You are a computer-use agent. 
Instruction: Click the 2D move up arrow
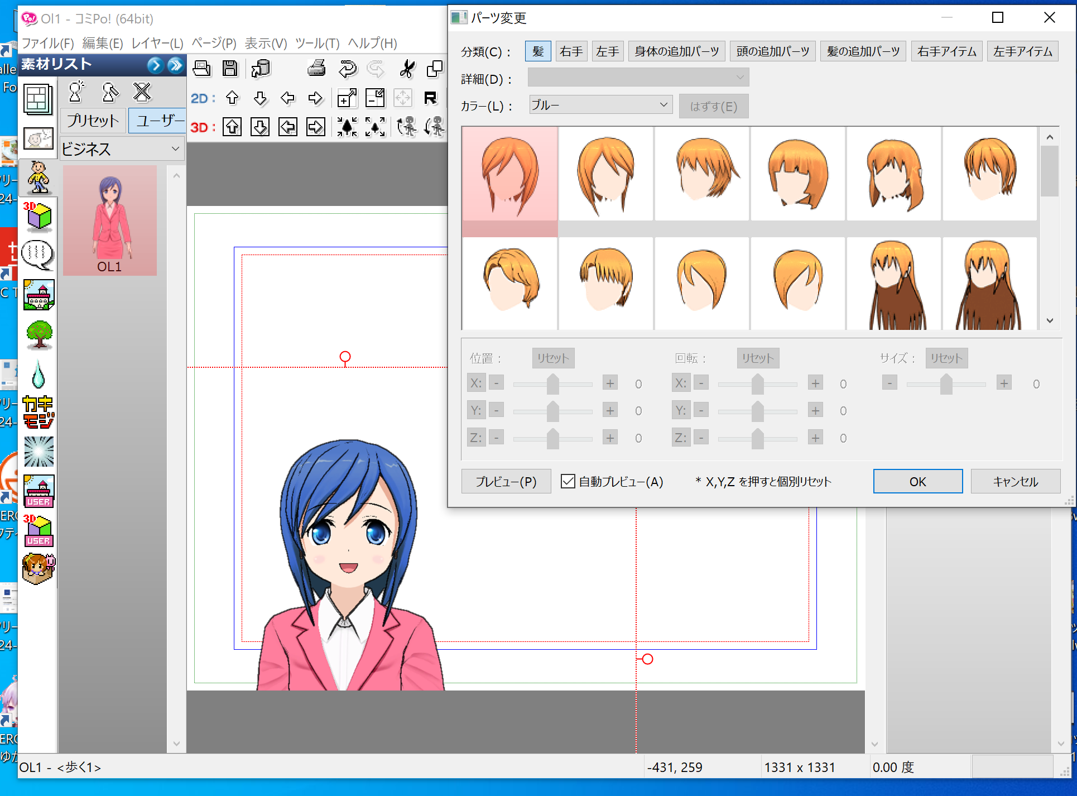[232, 98]
